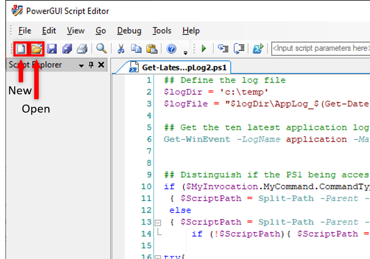Click line number 7 in the gutter
Screen dimensions: 370x259
click(x=149, y=151)
